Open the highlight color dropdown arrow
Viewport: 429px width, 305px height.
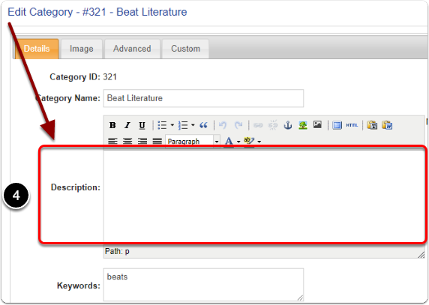pyautogui.click(x=259, y=142)
